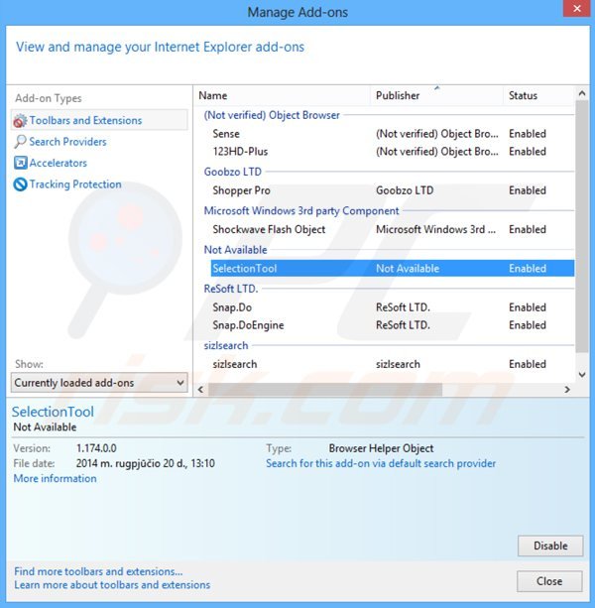
Task: Open Learn more about toolbars and extensions link
Action: (112, 585)
